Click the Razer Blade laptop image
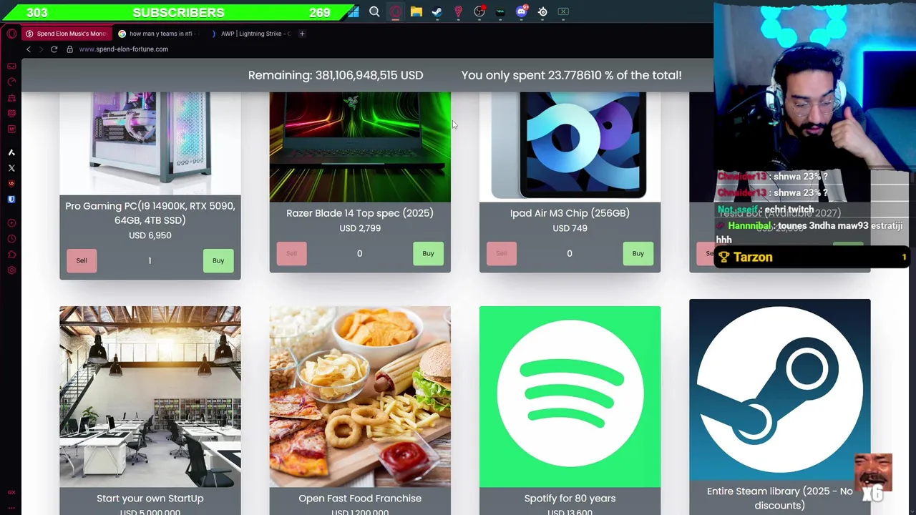The image size is (916, 515). pos(360,147)
